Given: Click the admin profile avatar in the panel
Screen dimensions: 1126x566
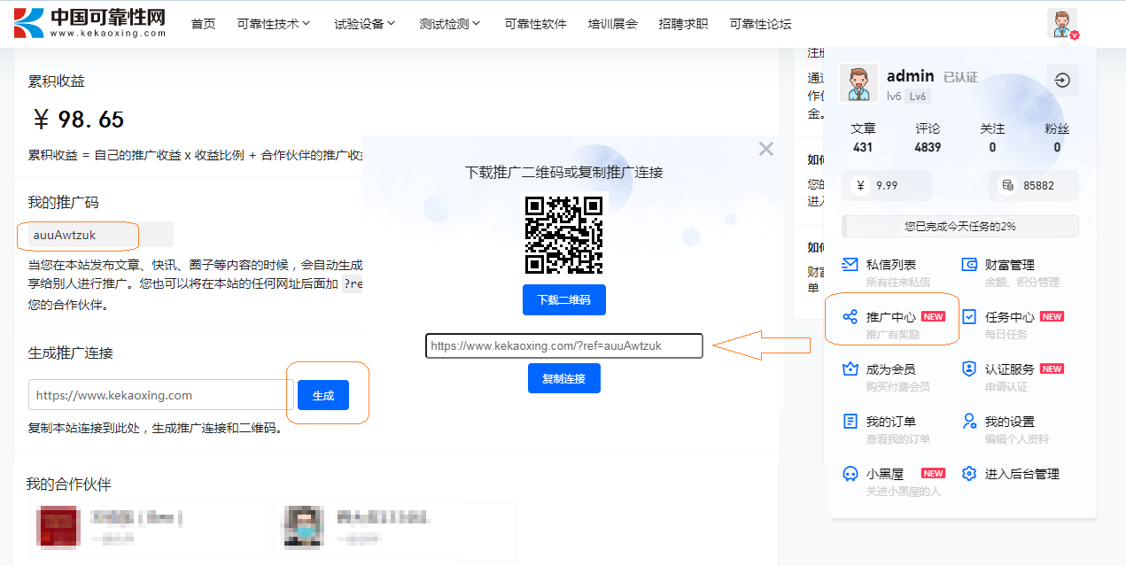Looking at the screenshot, I should (x=858, y=83).
